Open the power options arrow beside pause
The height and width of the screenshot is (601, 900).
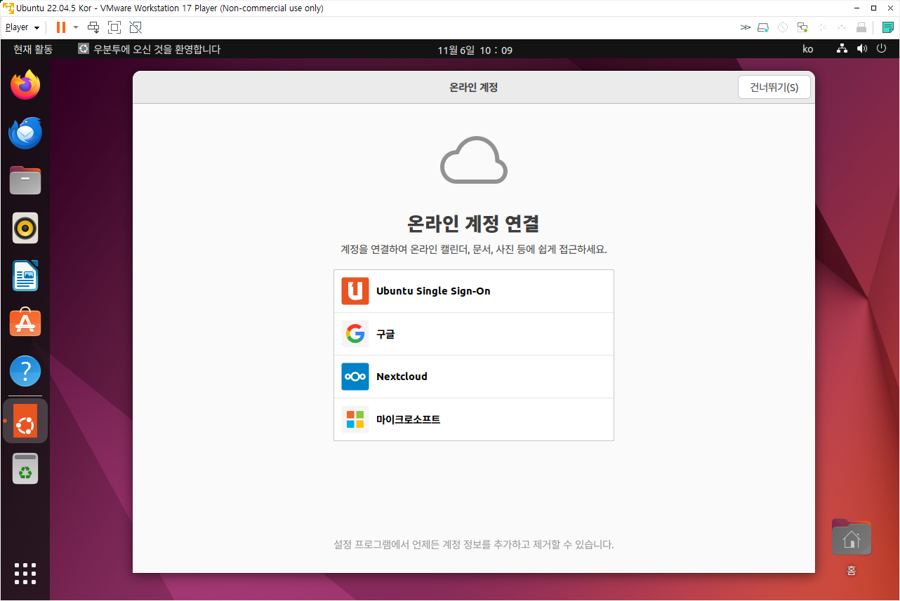point(76,27)
